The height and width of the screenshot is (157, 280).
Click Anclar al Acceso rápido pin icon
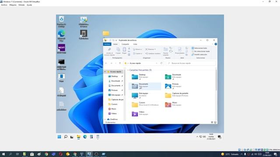pos(109,50)
